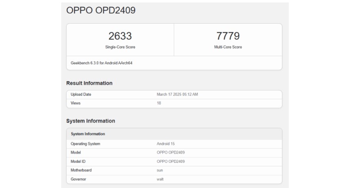
Task: Click the Model ID row label
Action: pyautogui.click(x=78, y=161)
